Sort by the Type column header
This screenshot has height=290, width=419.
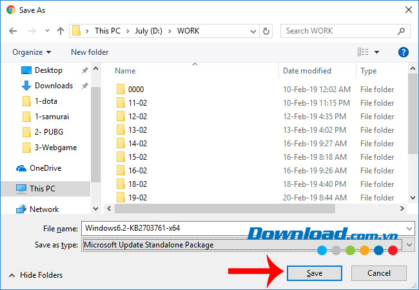[369, 71]
